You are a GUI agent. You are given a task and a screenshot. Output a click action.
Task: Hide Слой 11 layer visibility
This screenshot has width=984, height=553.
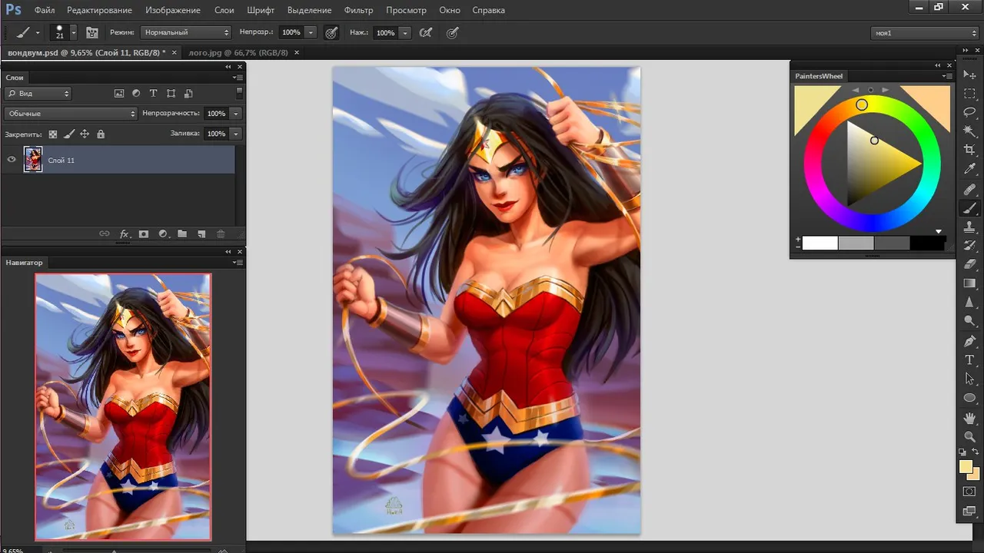point(12,160)
